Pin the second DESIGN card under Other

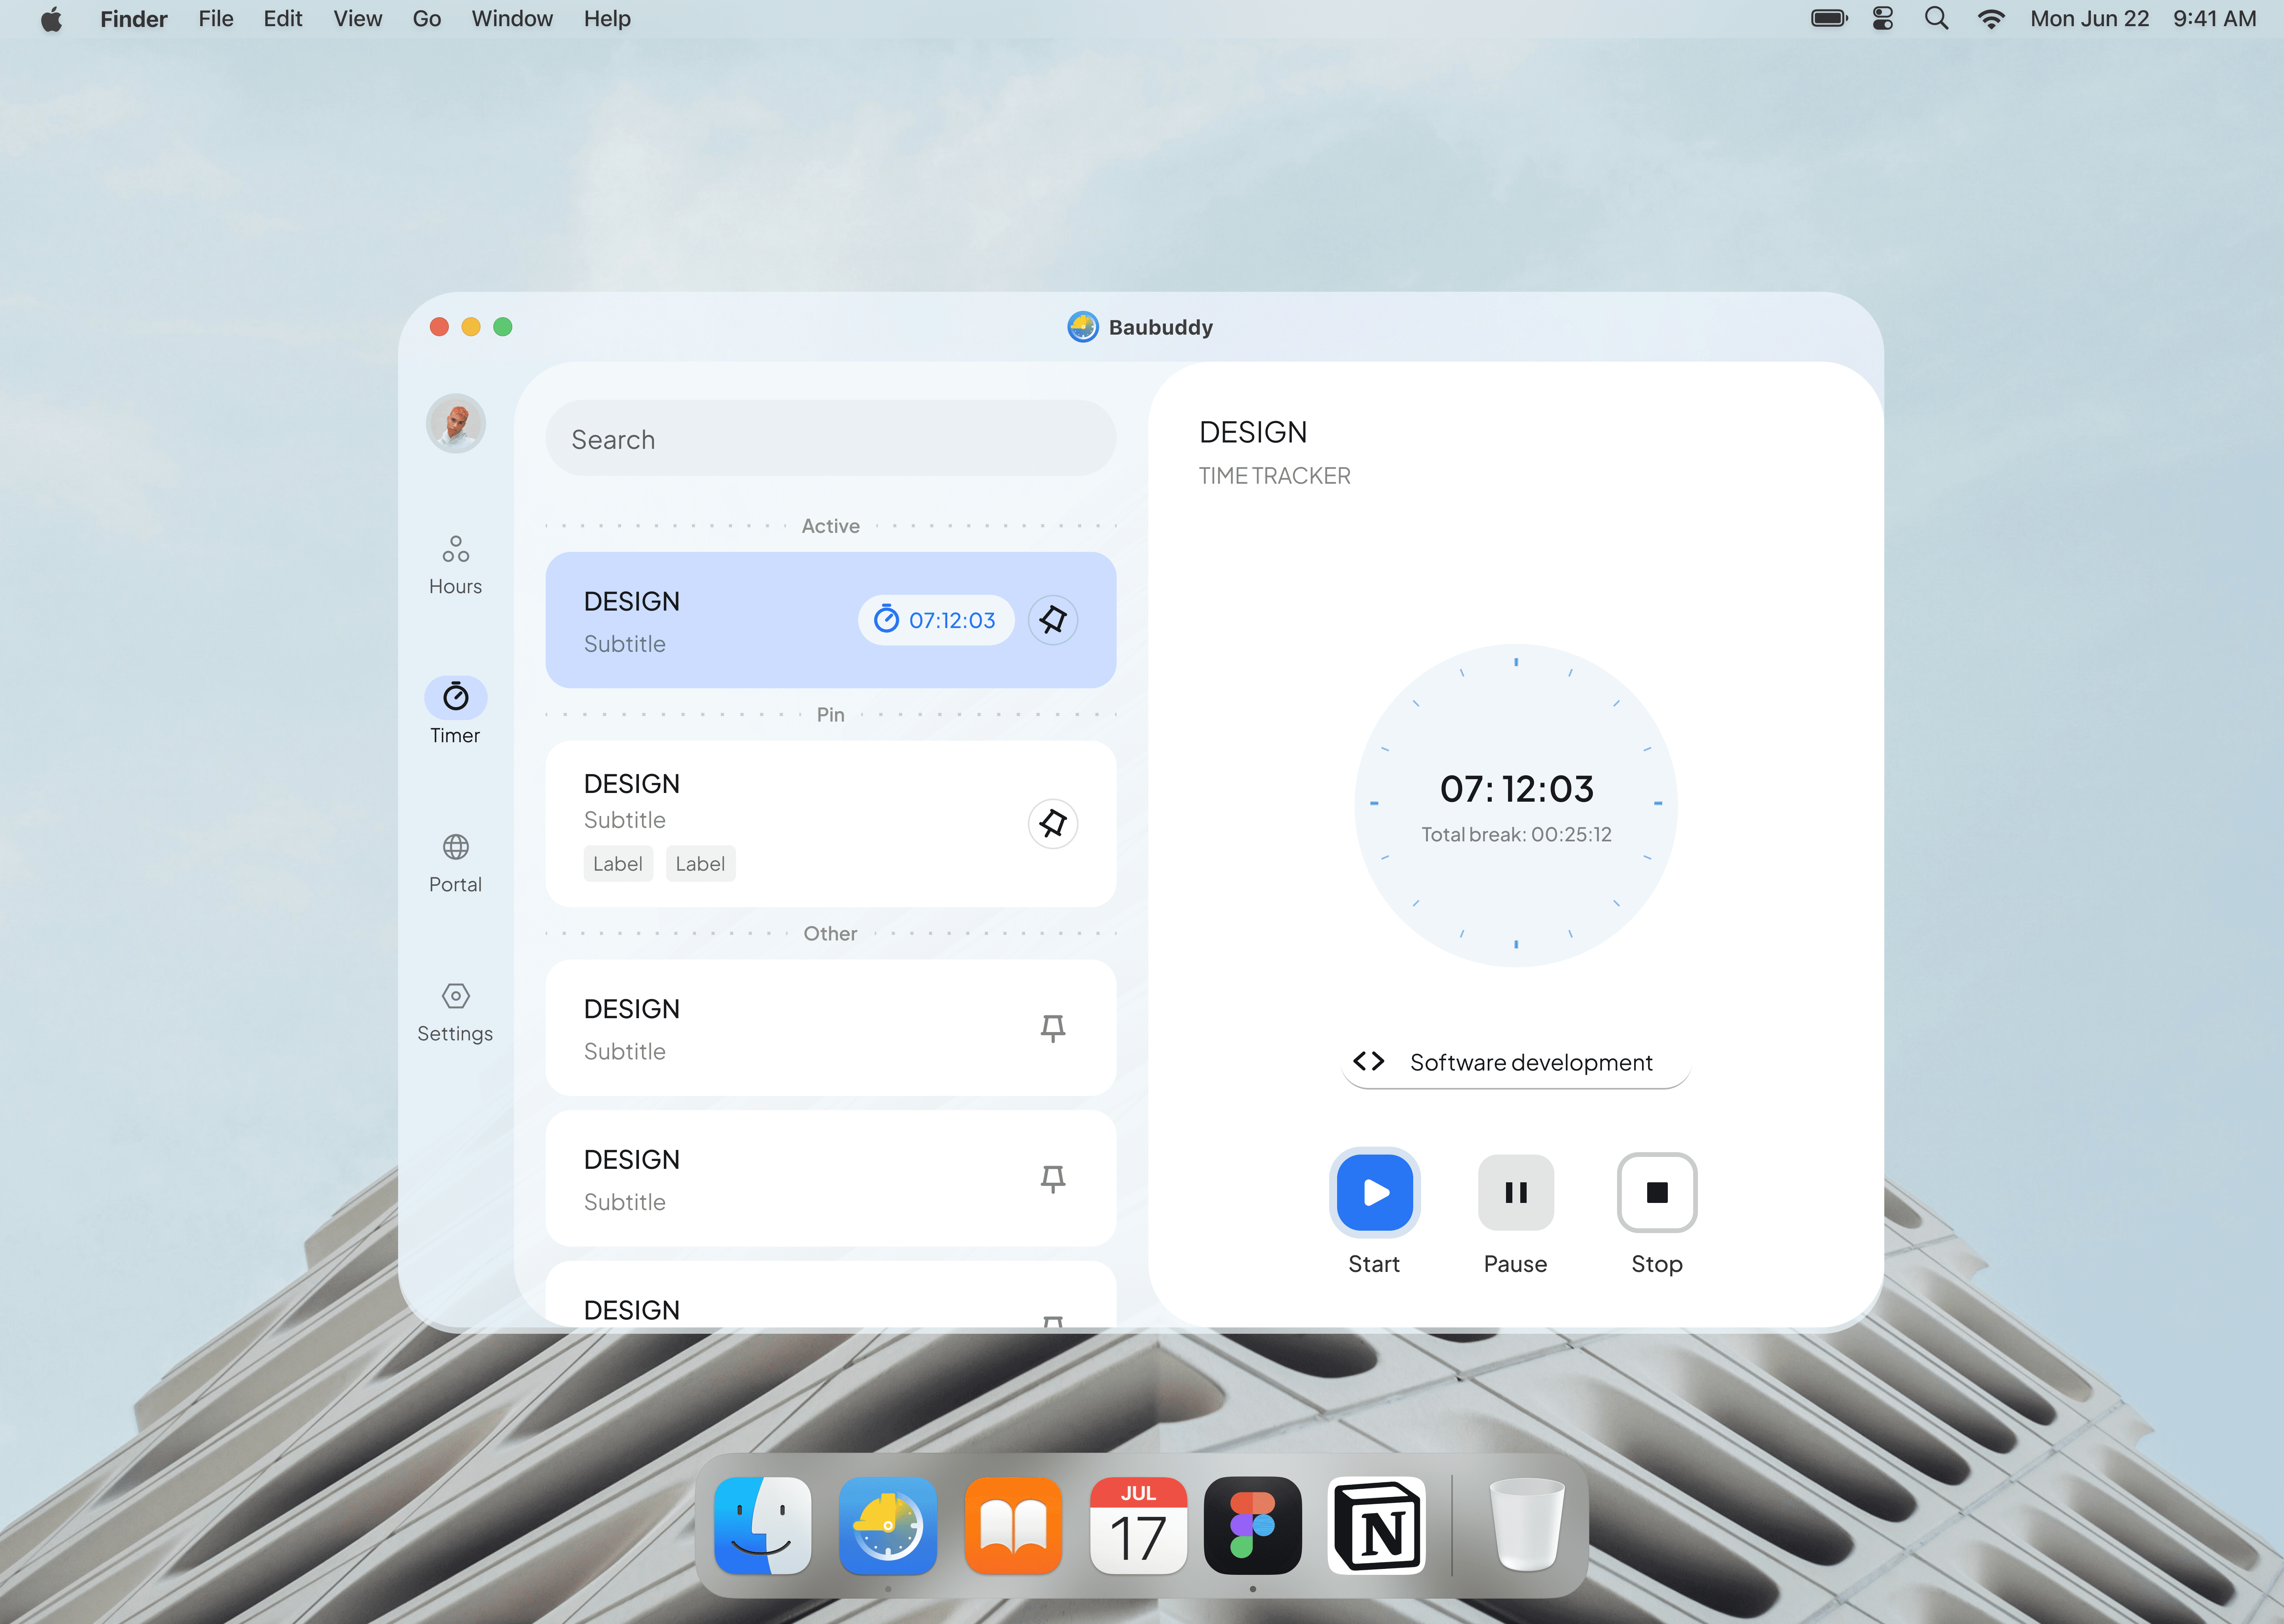[x=1053, y=1179]
